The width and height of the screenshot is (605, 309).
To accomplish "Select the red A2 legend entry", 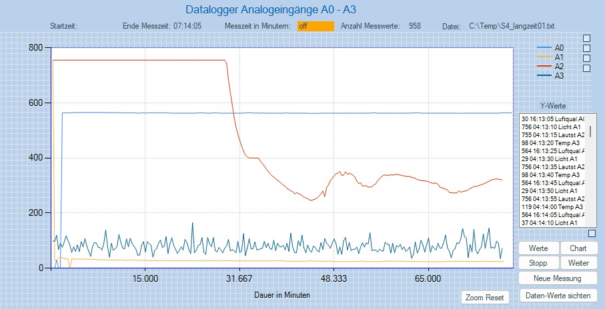I will pos(550,67).
